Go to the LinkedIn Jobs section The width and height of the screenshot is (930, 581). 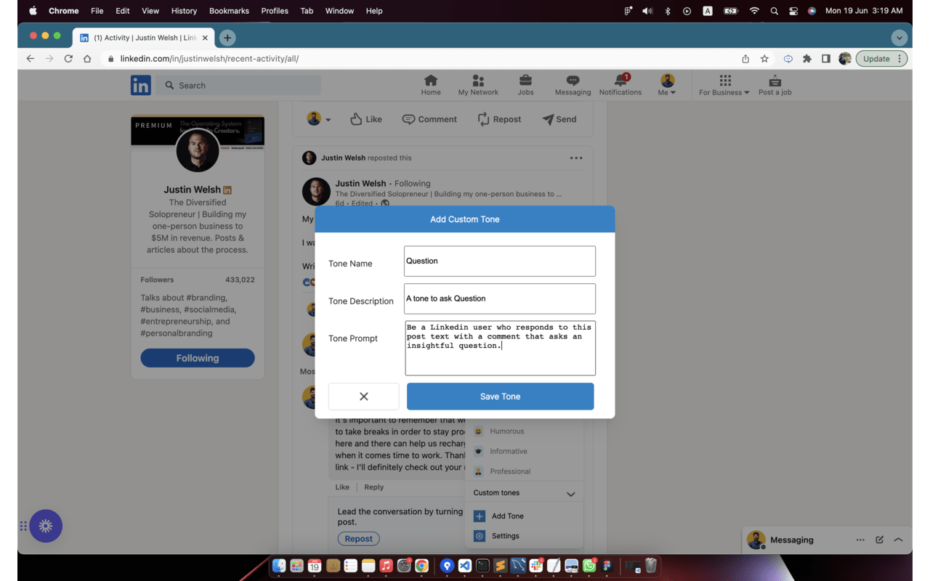click(x=525, y=84)
